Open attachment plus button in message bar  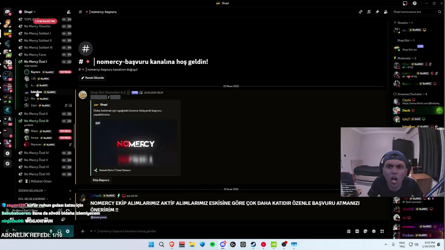(82, 231)
